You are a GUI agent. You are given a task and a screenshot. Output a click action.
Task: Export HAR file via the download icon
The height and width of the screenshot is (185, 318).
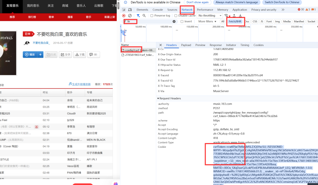coord(240,15)
